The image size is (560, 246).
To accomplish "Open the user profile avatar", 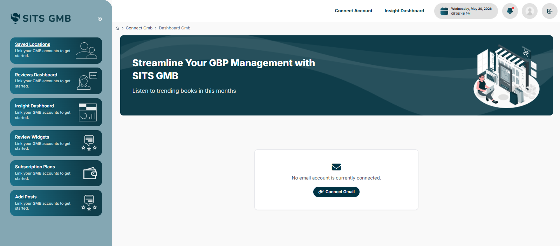I will [x=530, y=11].
